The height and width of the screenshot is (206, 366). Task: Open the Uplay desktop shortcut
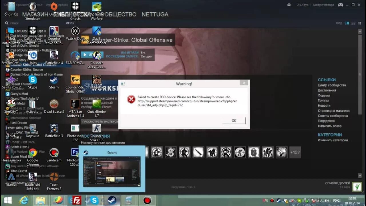(33, 58)
